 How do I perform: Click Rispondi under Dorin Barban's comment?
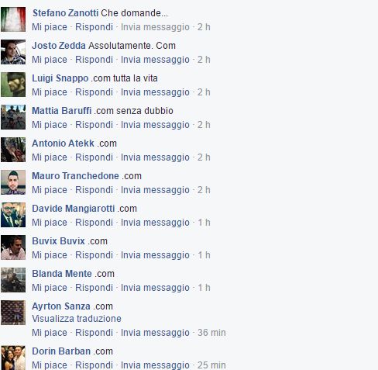point(94,365)
